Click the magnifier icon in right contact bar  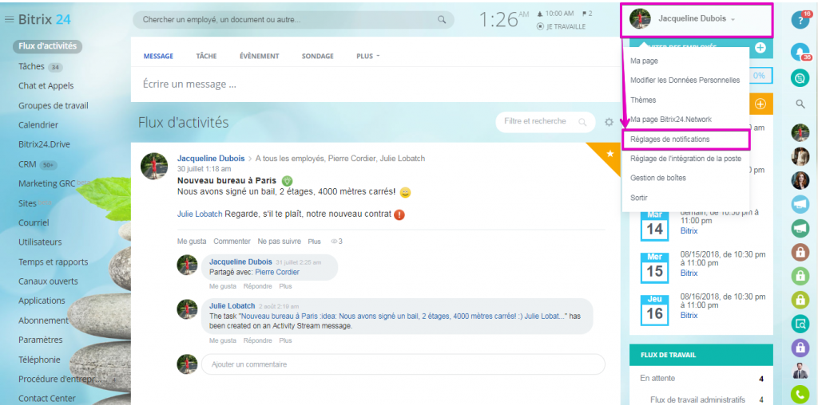tap(800, 104)
